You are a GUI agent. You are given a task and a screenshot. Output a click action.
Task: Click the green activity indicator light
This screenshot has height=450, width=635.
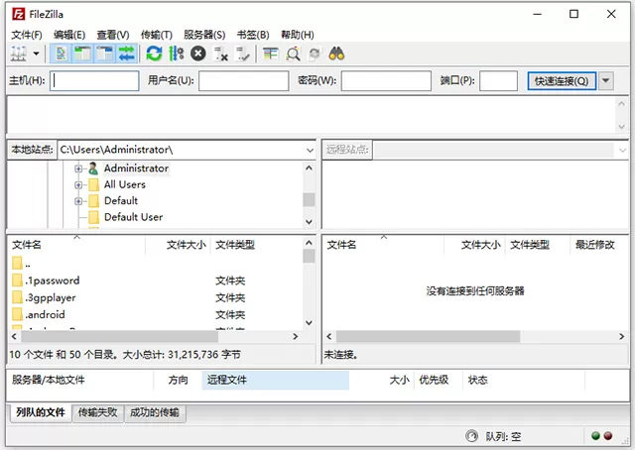(x=595, y=436)
